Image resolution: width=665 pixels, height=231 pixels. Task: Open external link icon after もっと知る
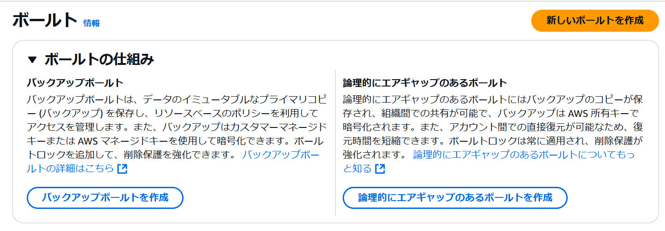click(x=380, y=168)
